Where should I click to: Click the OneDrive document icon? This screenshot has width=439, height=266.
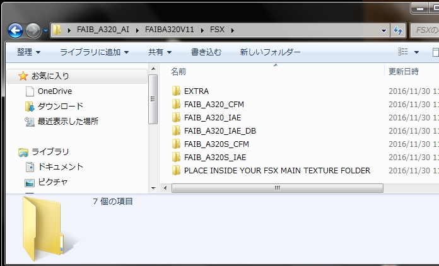pos(30,91)
